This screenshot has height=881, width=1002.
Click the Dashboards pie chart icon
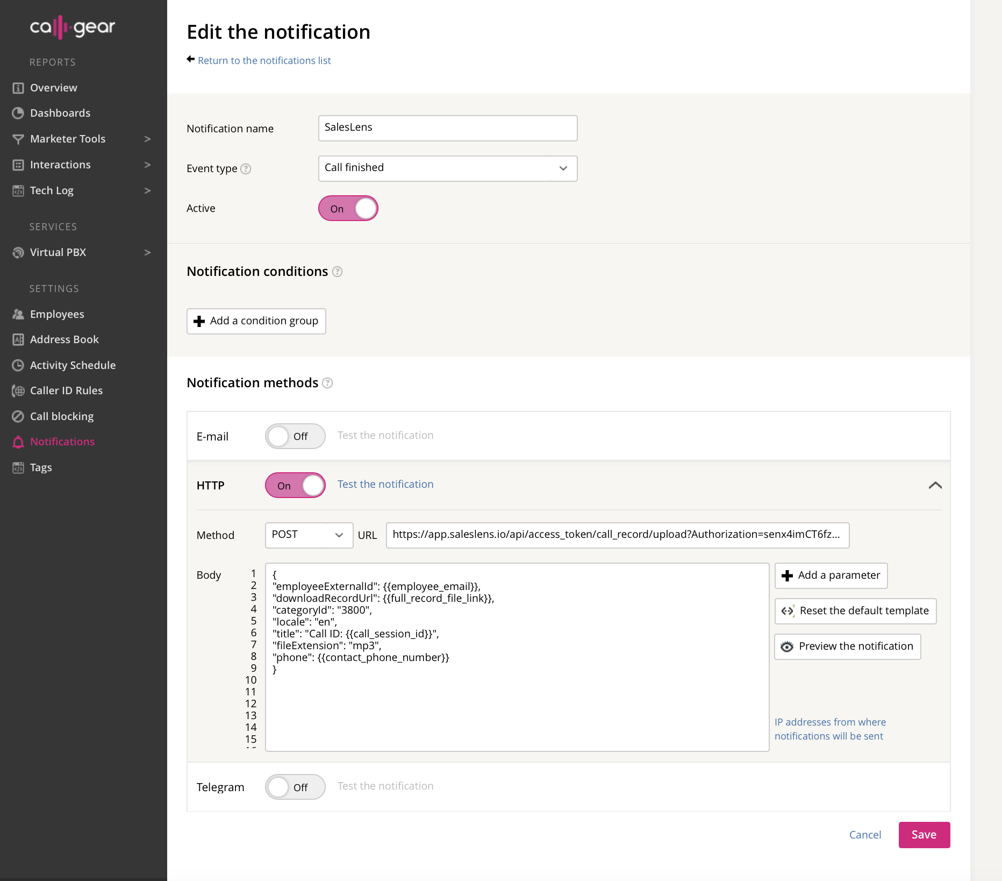[x=18, y=113]
